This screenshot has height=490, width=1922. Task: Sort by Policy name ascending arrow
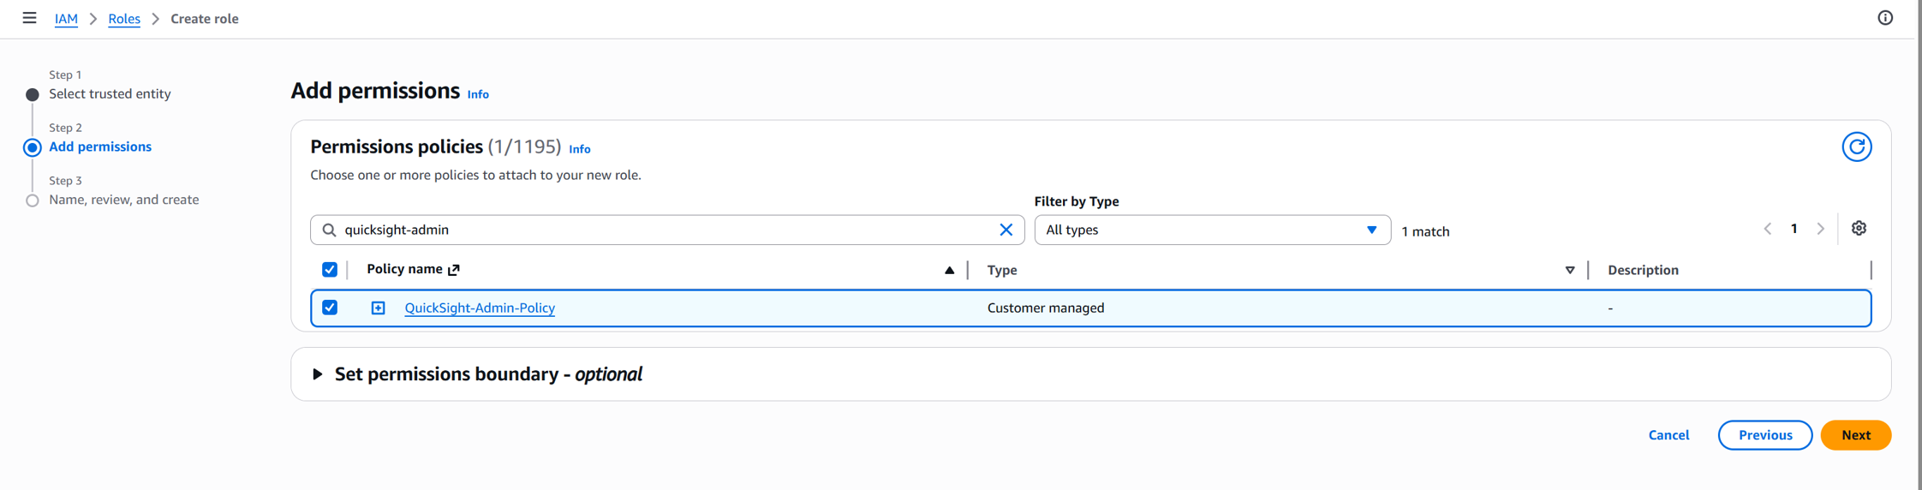[x=949, y=270]
